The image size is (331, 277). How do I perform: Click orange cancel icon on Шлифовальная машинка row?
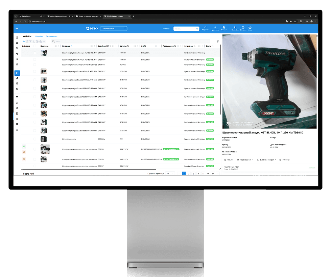click(24, 152)
